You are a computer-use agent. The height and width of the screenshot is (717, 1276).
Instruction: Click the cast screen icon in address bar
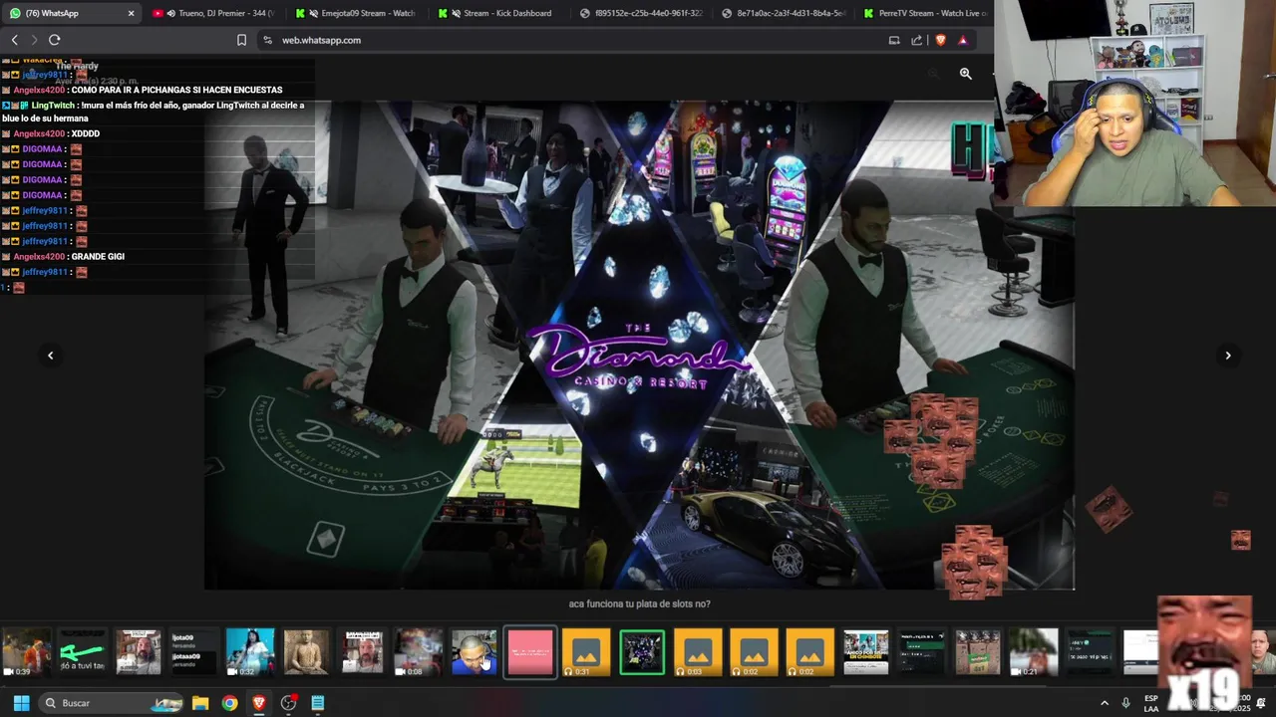[894, 40]
